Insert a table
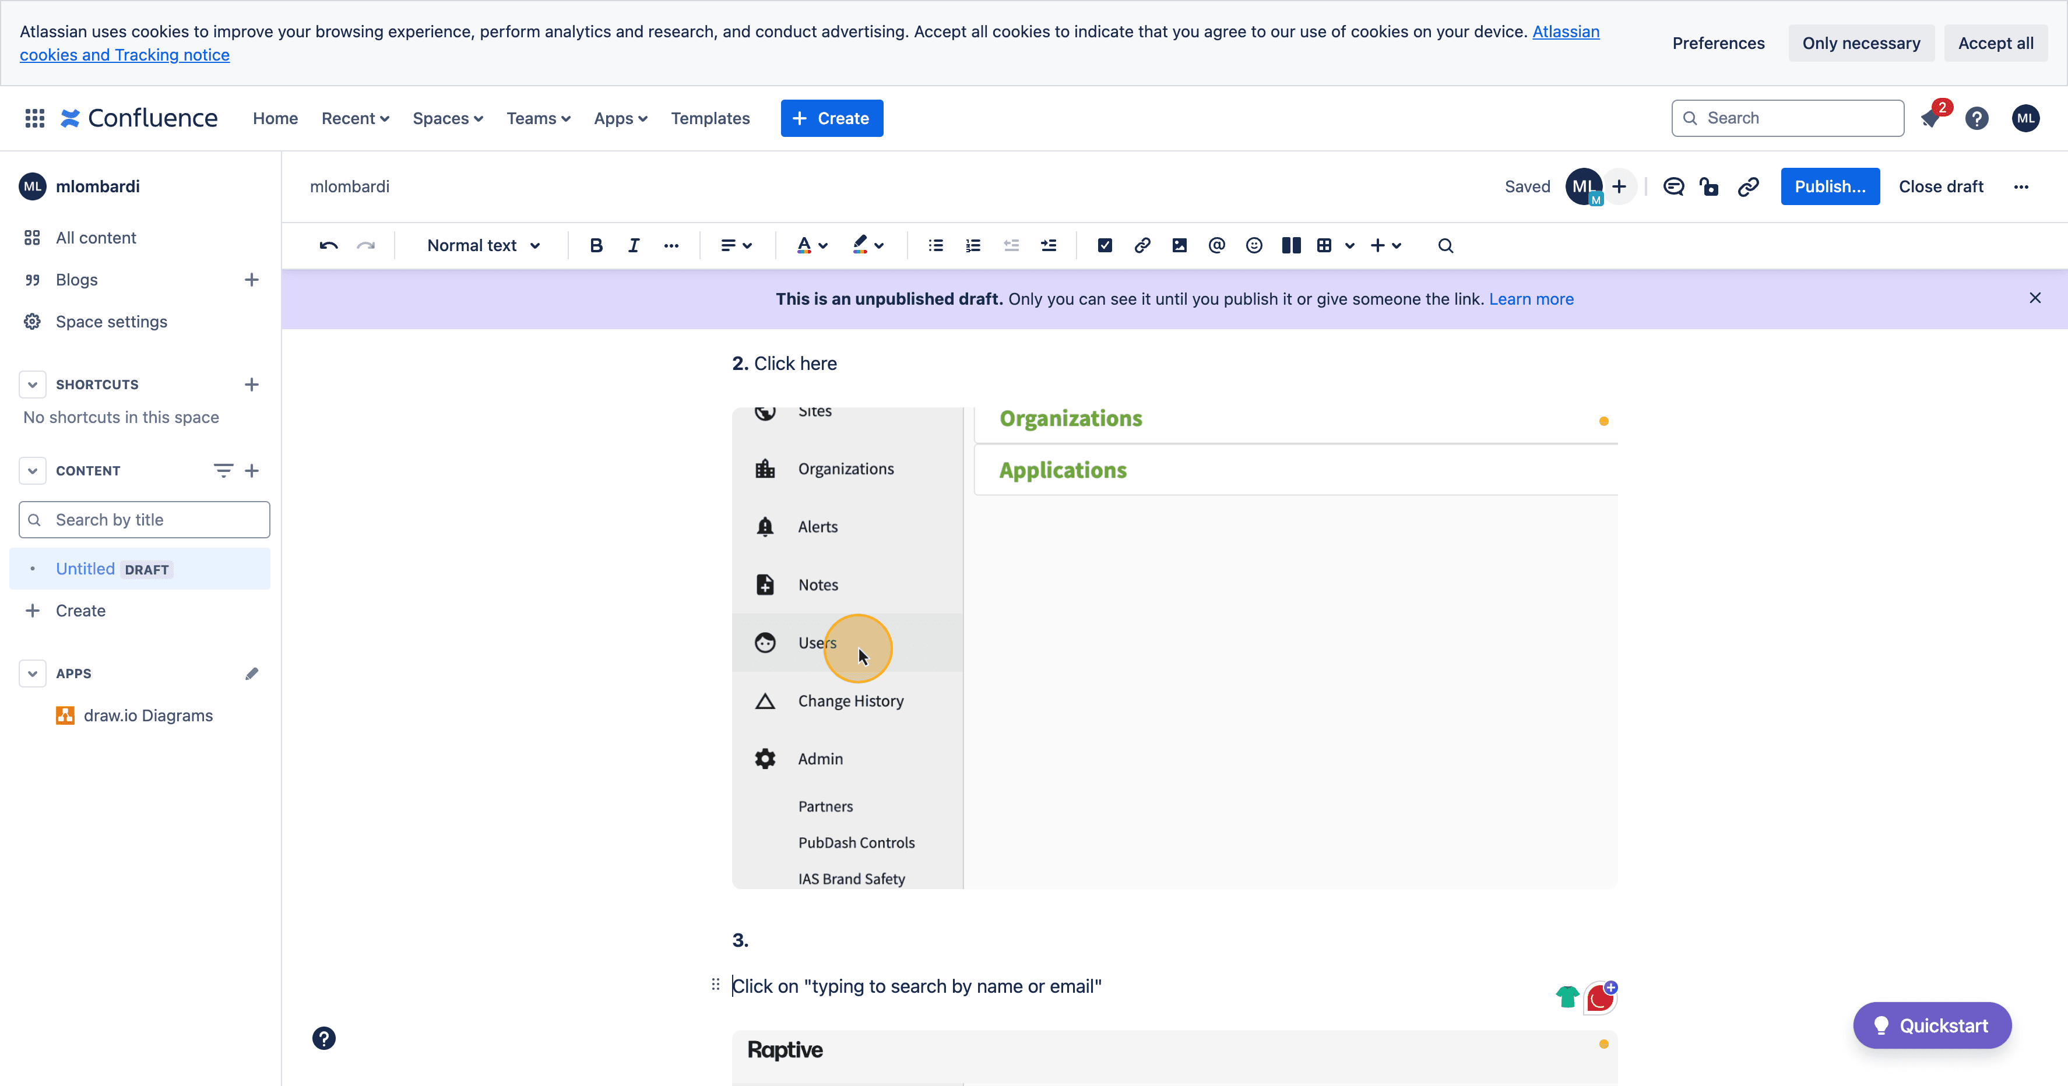The image size is (2068, 1086). tap(1325, 246)
